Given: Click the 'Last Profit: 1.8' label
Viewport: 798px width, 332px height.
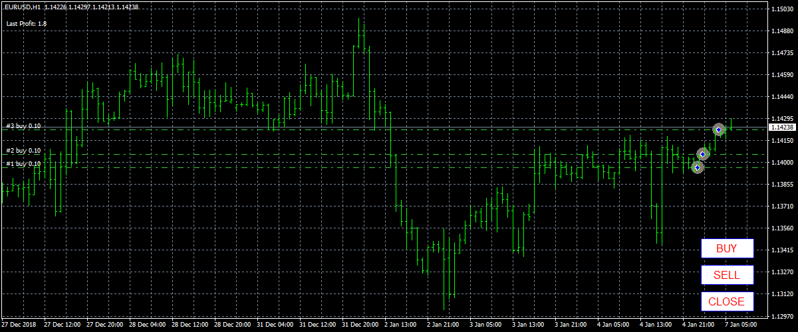Looking at the screenshot, I should 27,24.
